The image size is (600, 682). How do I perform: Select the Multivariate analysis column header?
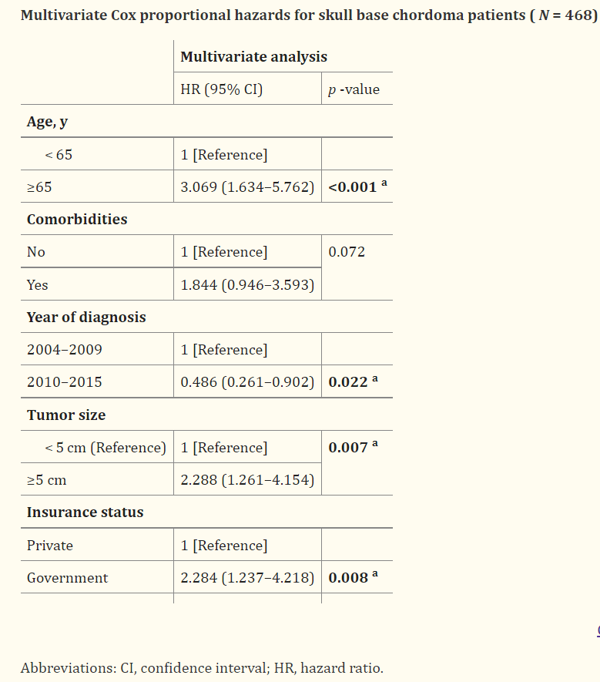point(253,57)
